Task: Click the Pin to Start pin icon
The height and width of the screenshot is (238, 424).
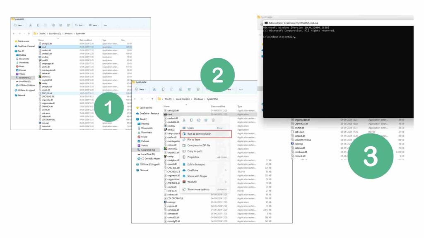Action: click(x=184, y=140)
